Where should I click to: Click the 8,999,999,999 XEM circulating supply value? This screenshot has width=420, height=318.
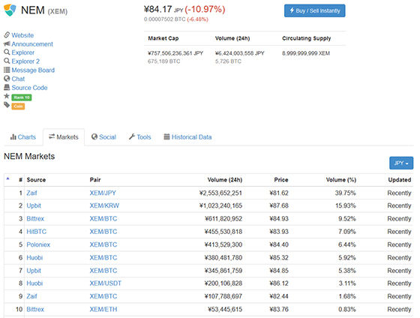pos(306,53)
